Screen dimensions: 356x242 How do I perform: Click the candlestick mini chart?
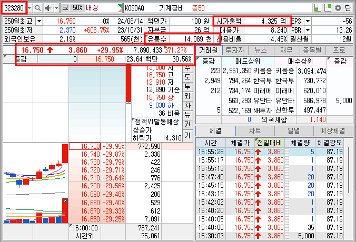tap(36, 169)
